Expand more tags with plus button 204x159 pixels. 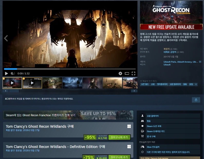pyautogui.click(x=196, y=84)
